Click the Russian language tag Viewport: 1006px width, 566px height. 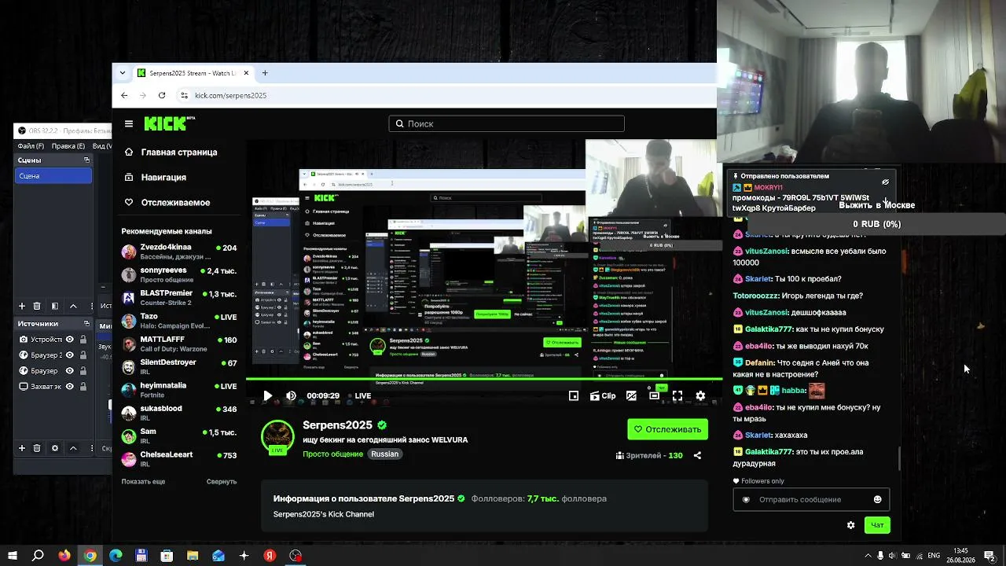385,454
